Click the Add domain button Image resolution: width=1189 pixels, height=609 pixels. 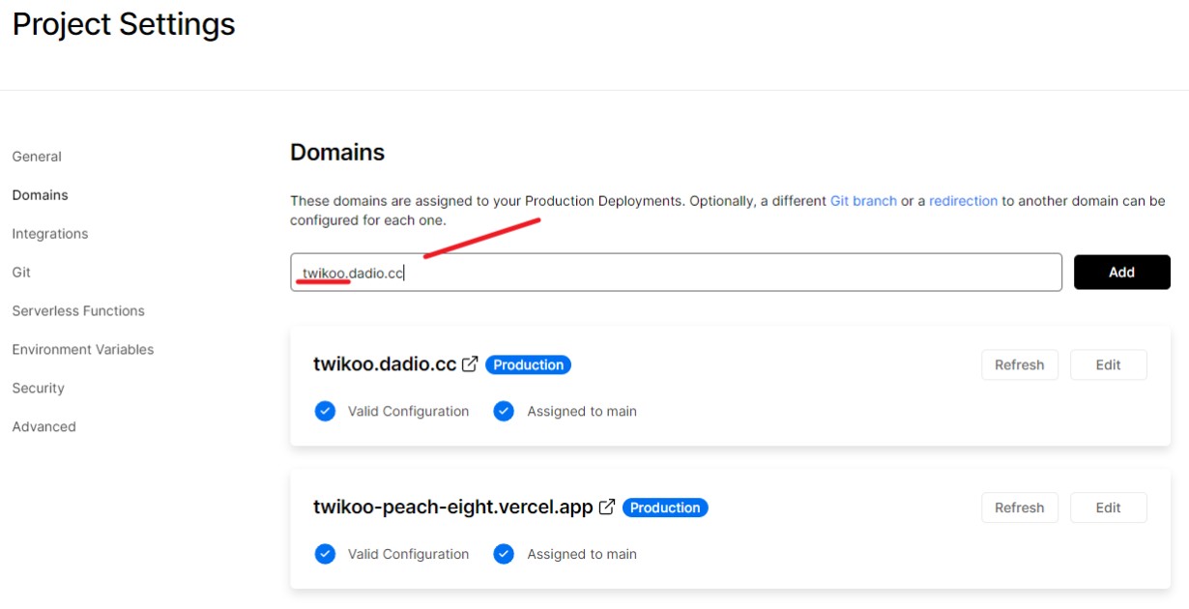coord(1121,272)
